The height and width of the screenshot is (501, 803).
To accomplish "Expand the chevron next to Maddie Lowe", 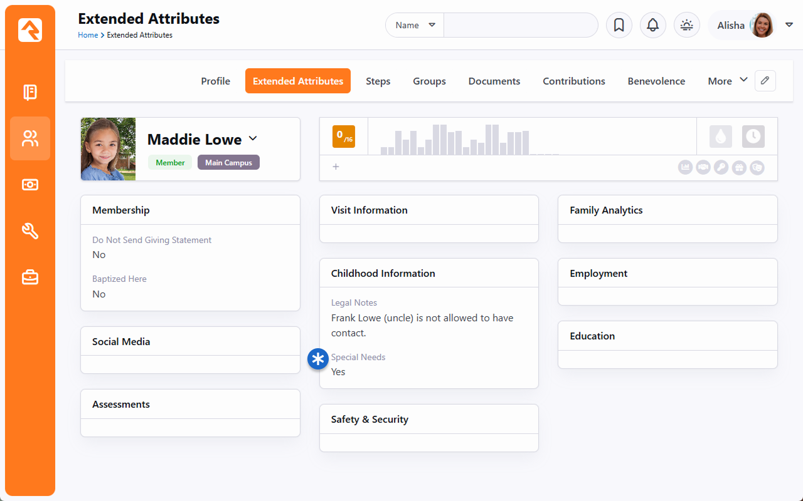I will pyautogui.click(x=253, y=138).
